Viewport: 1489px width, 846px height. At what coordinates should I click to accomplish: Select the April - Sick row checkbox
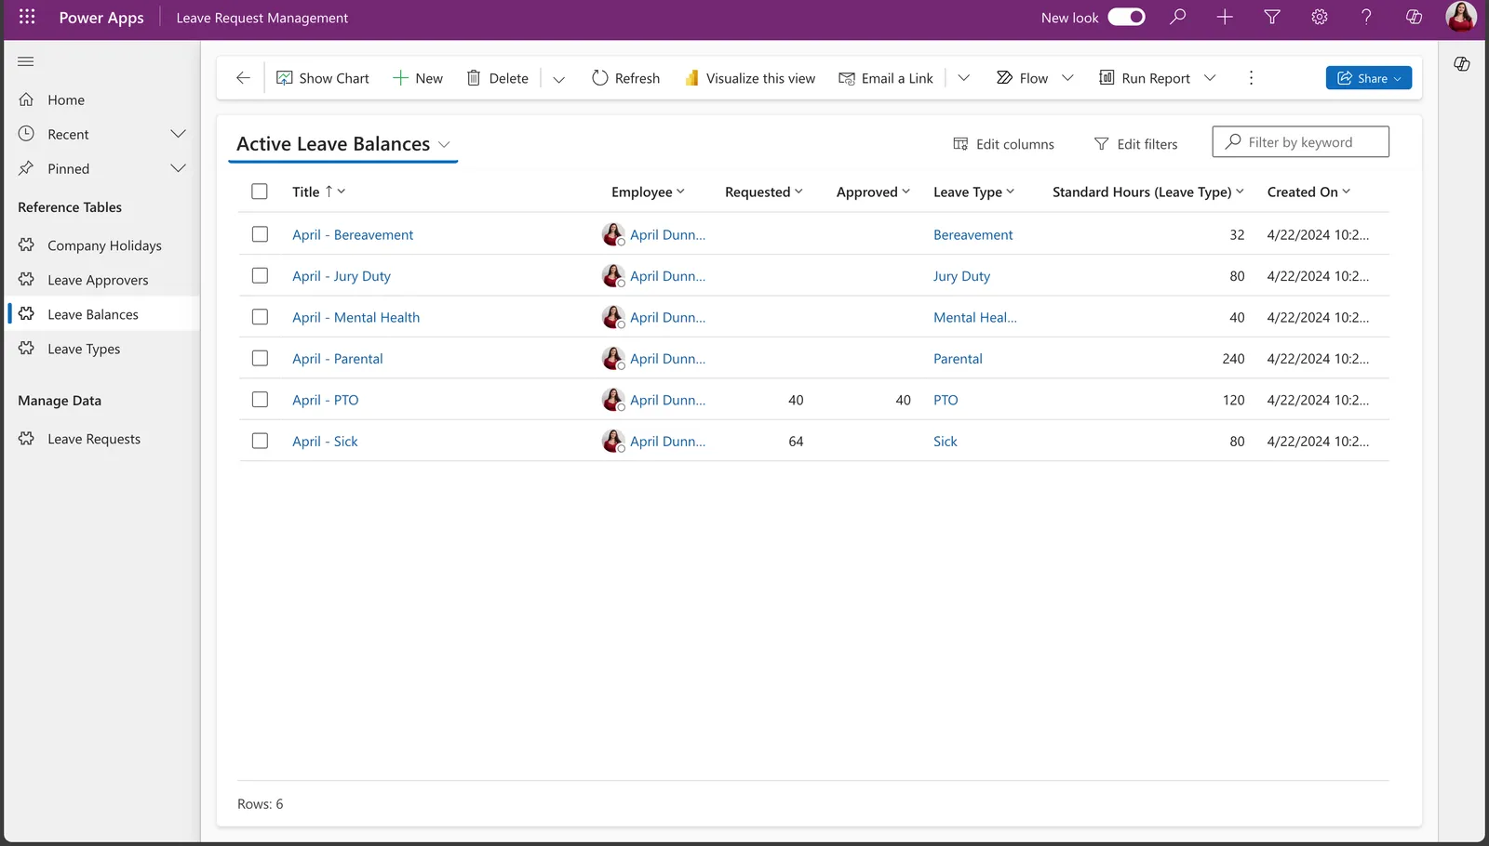tap(260, 441)
